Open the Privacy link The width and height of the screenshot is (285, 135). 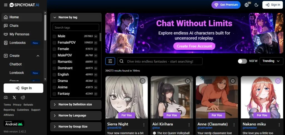pyautogui.click(x=17, y=105)
